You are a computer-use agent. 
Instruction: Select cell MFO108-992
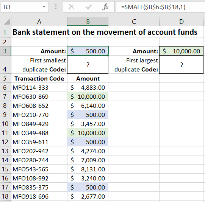point(39,178)
